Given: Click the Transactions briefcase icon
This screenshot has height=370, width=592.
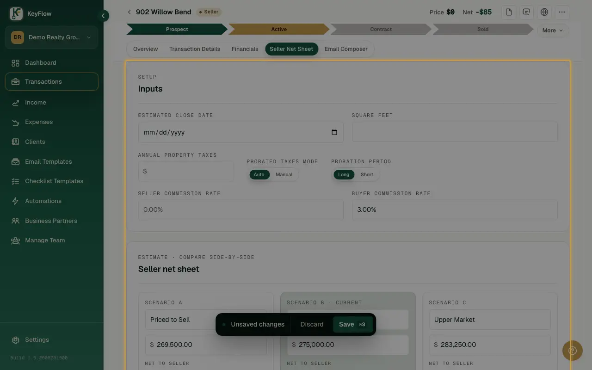Looking at the screenshot, I should 15,82.
